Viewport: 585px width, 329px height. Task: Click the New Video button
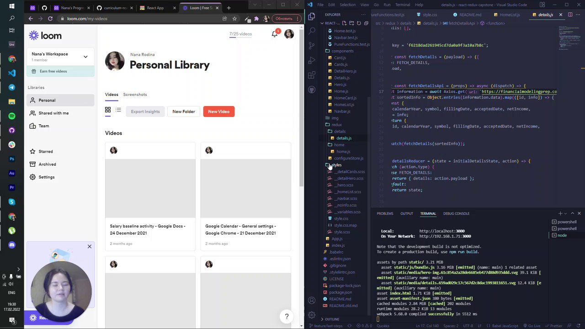click(219, 111)
